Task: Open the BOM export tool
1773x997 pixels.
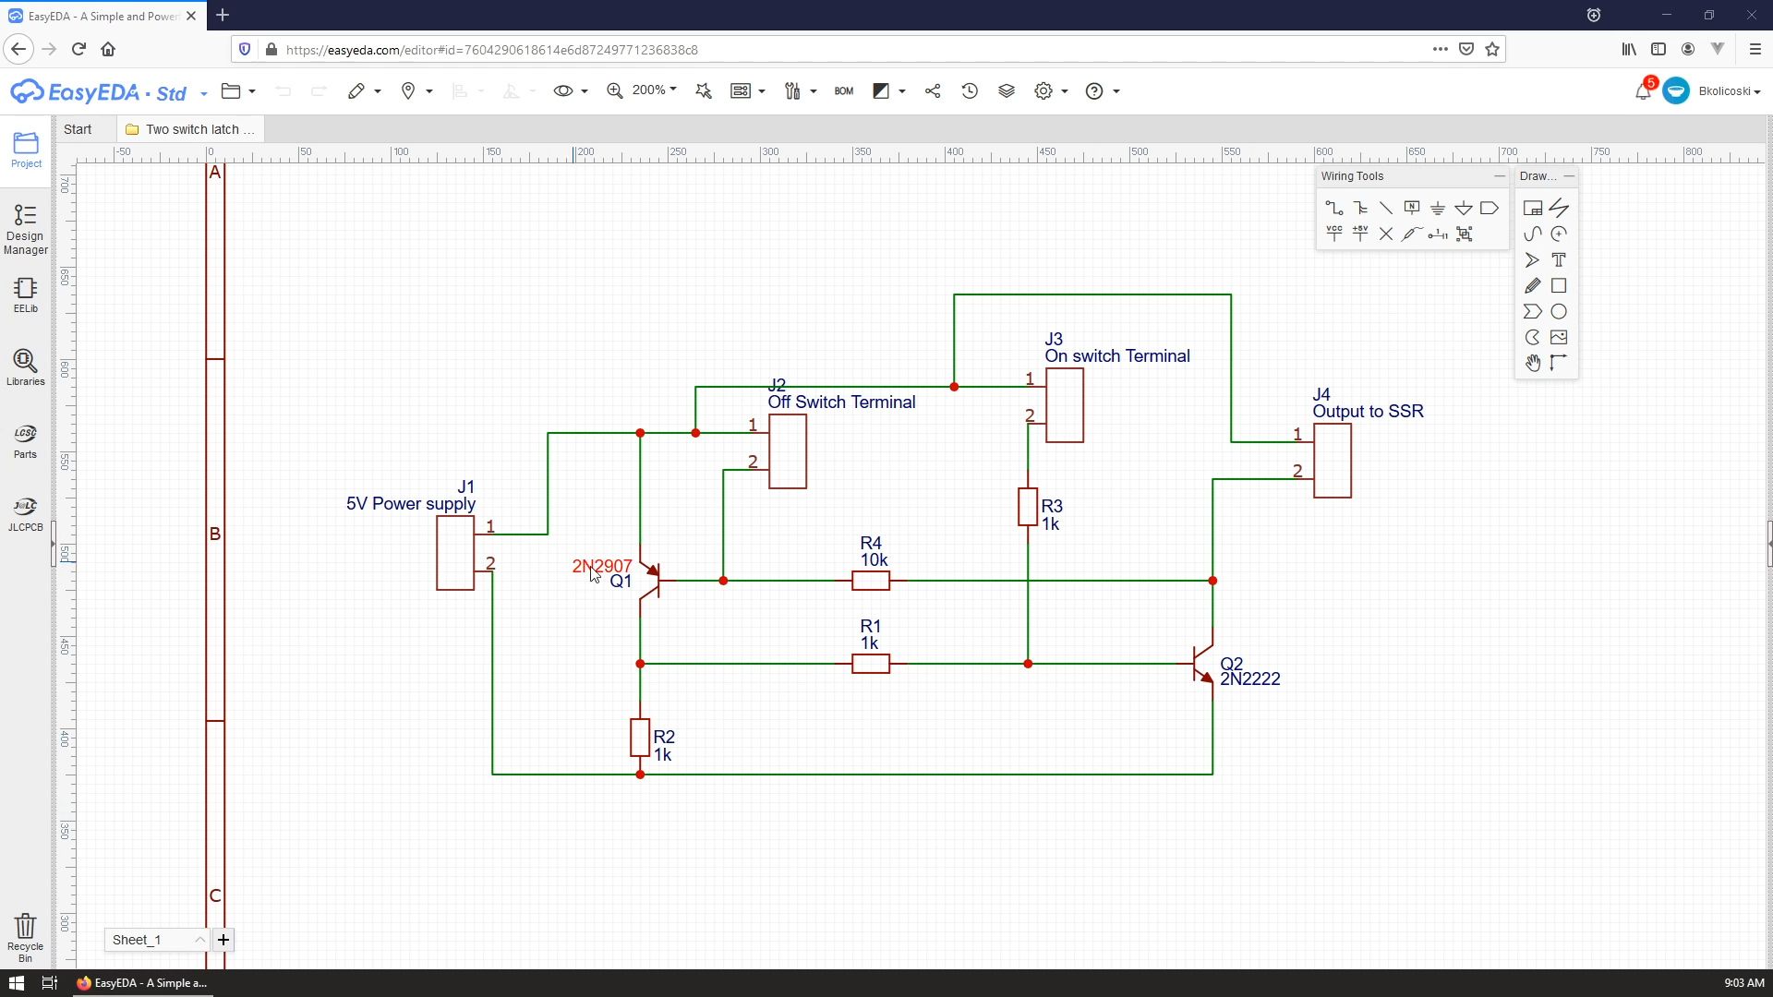Action: click(x=843, y=90)
